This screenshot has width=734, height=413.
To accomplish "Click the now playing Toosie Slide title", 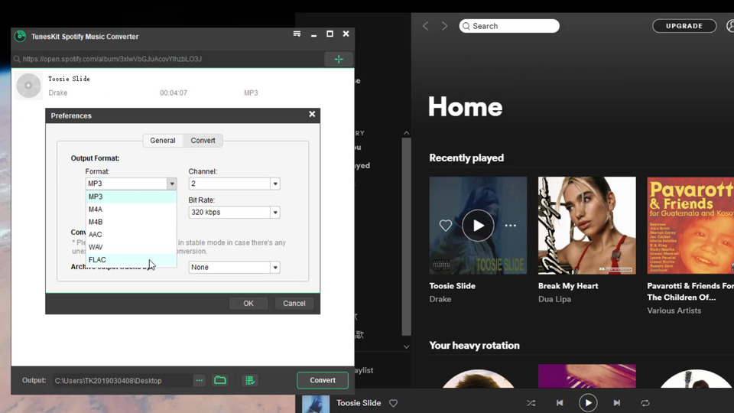I will click(x=359, y=403).
